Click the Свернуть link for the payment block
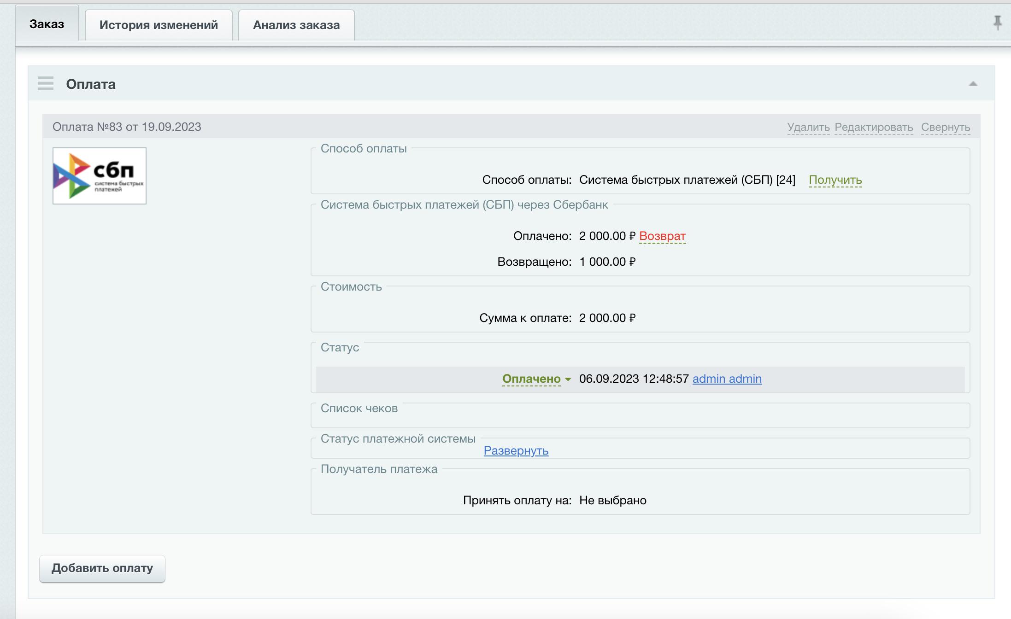The image size is (1011, 619). click(x=946, y=127)
